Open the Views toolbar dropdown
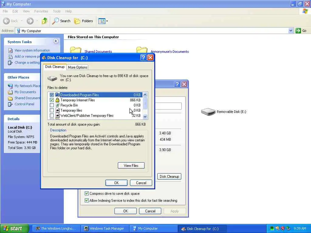 [103, 21]
